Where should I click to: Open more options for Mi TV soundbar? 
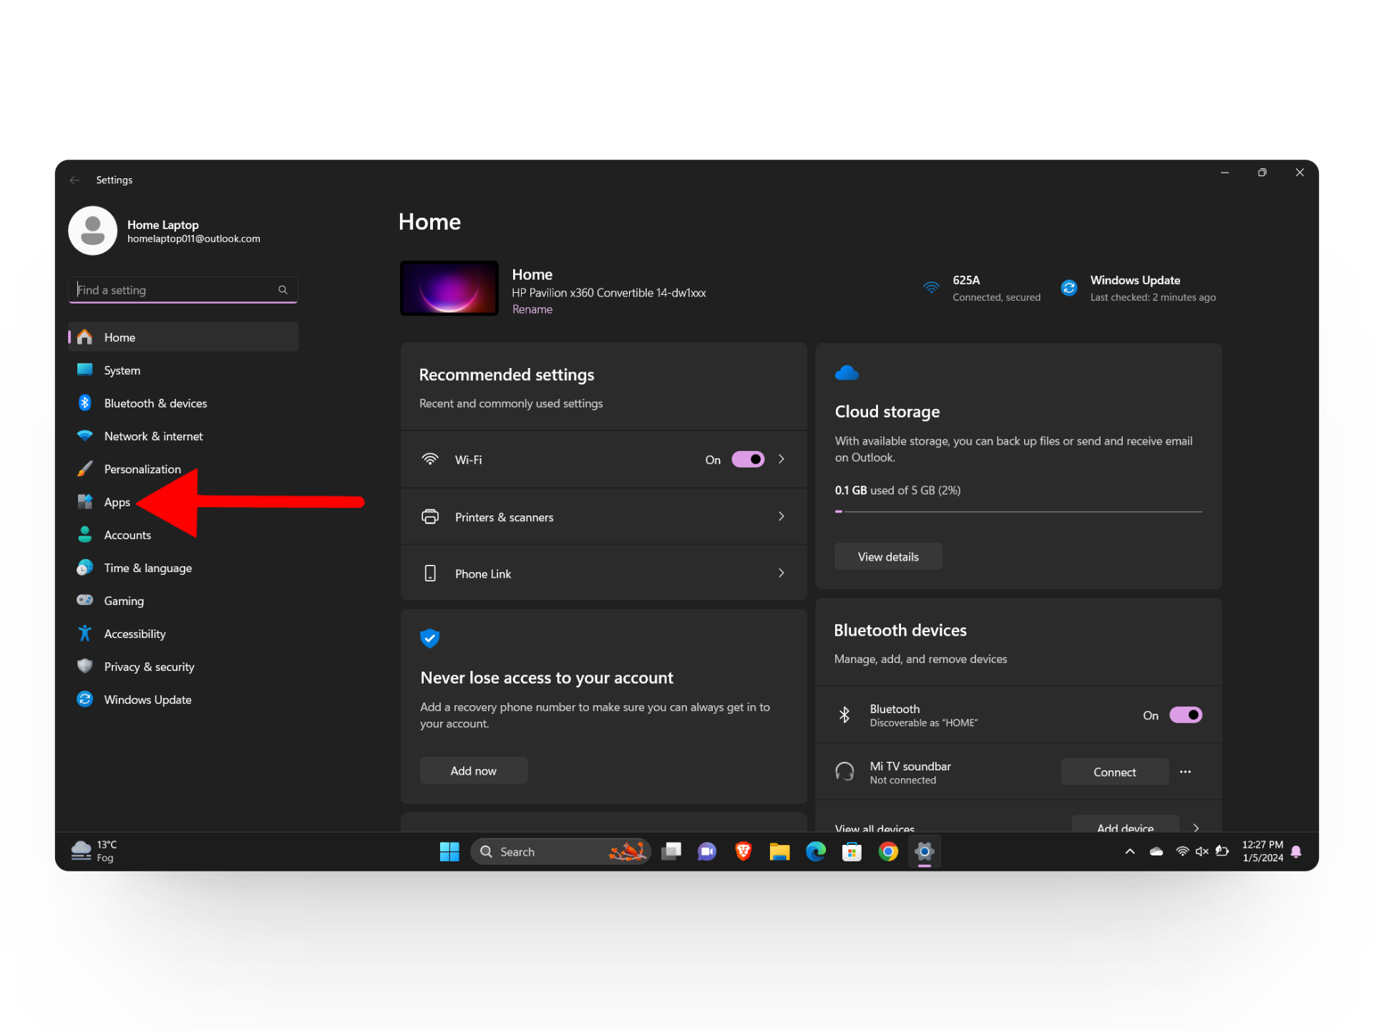point(1185,772)
